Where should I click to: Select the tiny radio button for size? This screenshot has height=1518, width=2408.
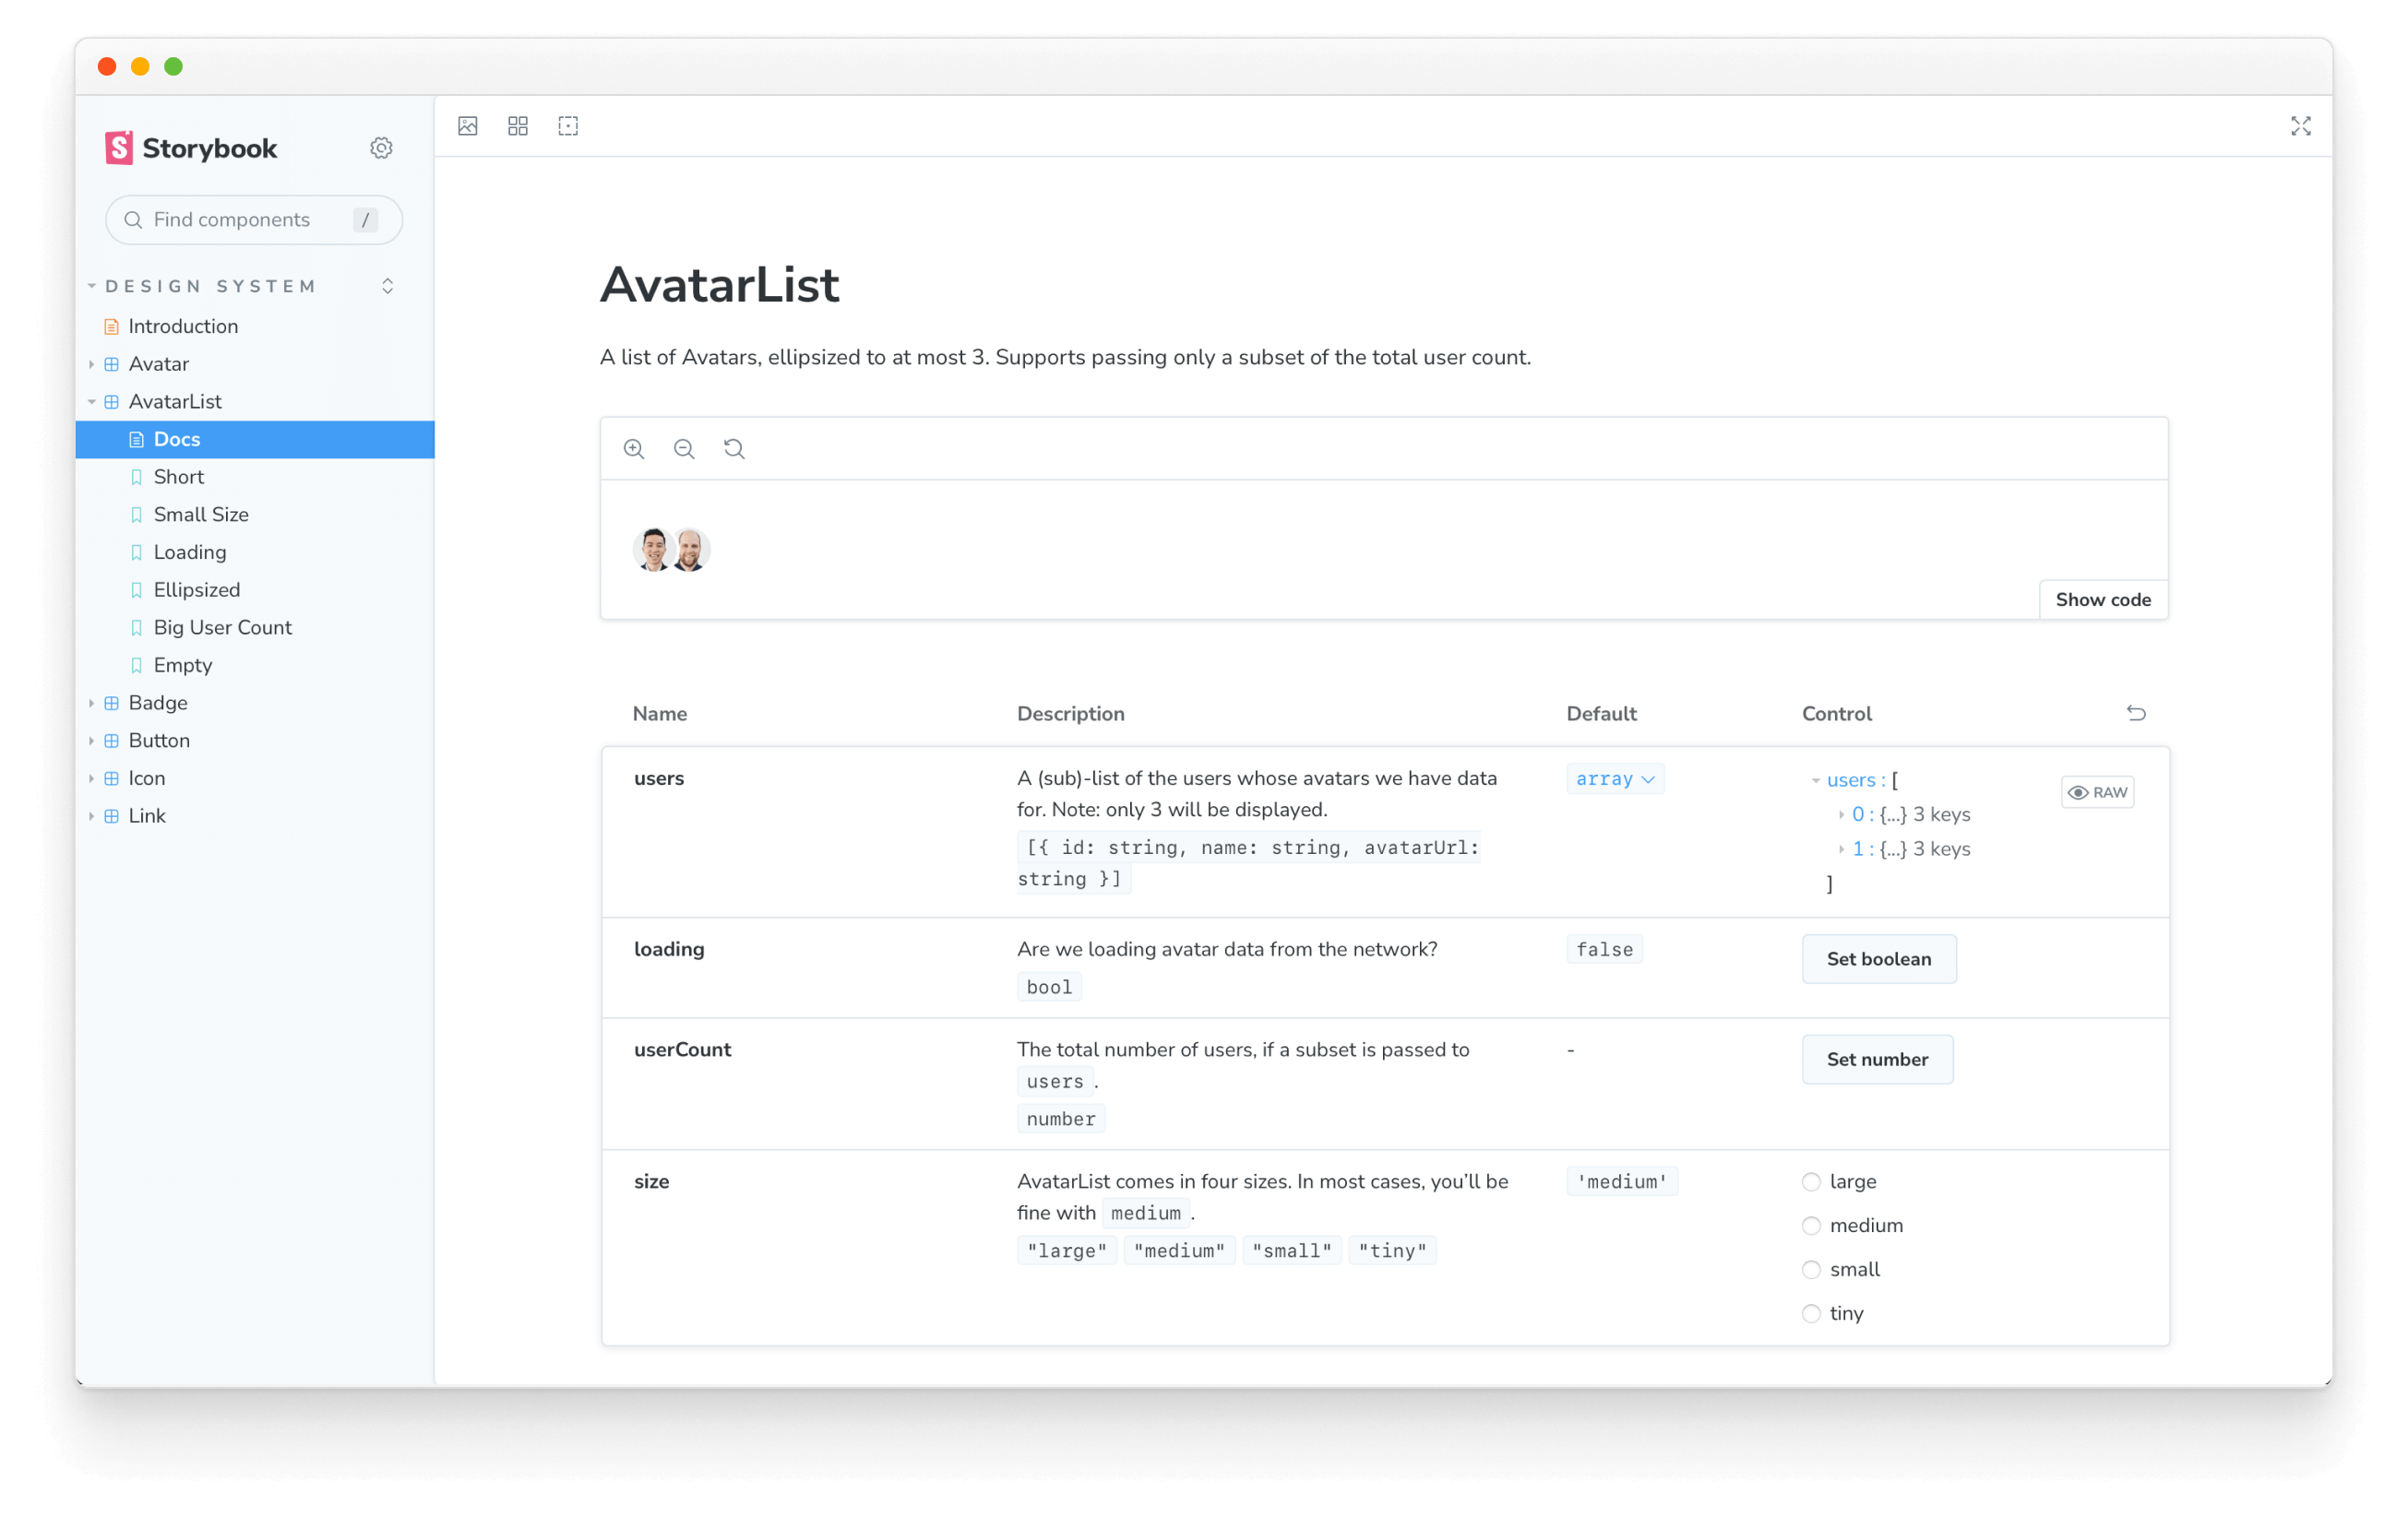(1812, 1311)
